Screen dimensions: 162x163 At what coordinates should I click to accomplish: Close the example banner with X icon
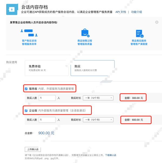tap(157, 22)
